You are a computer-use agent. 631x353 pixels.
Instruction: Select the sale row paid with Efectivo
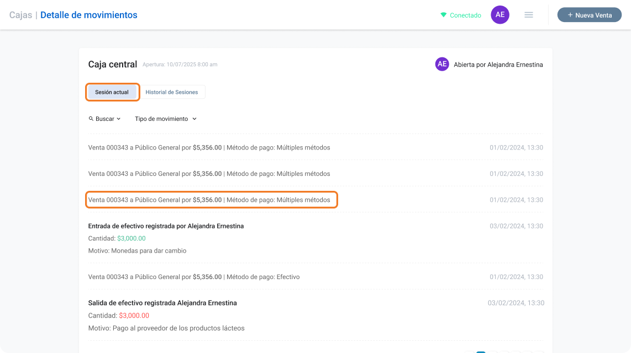[x=315, y=277]
